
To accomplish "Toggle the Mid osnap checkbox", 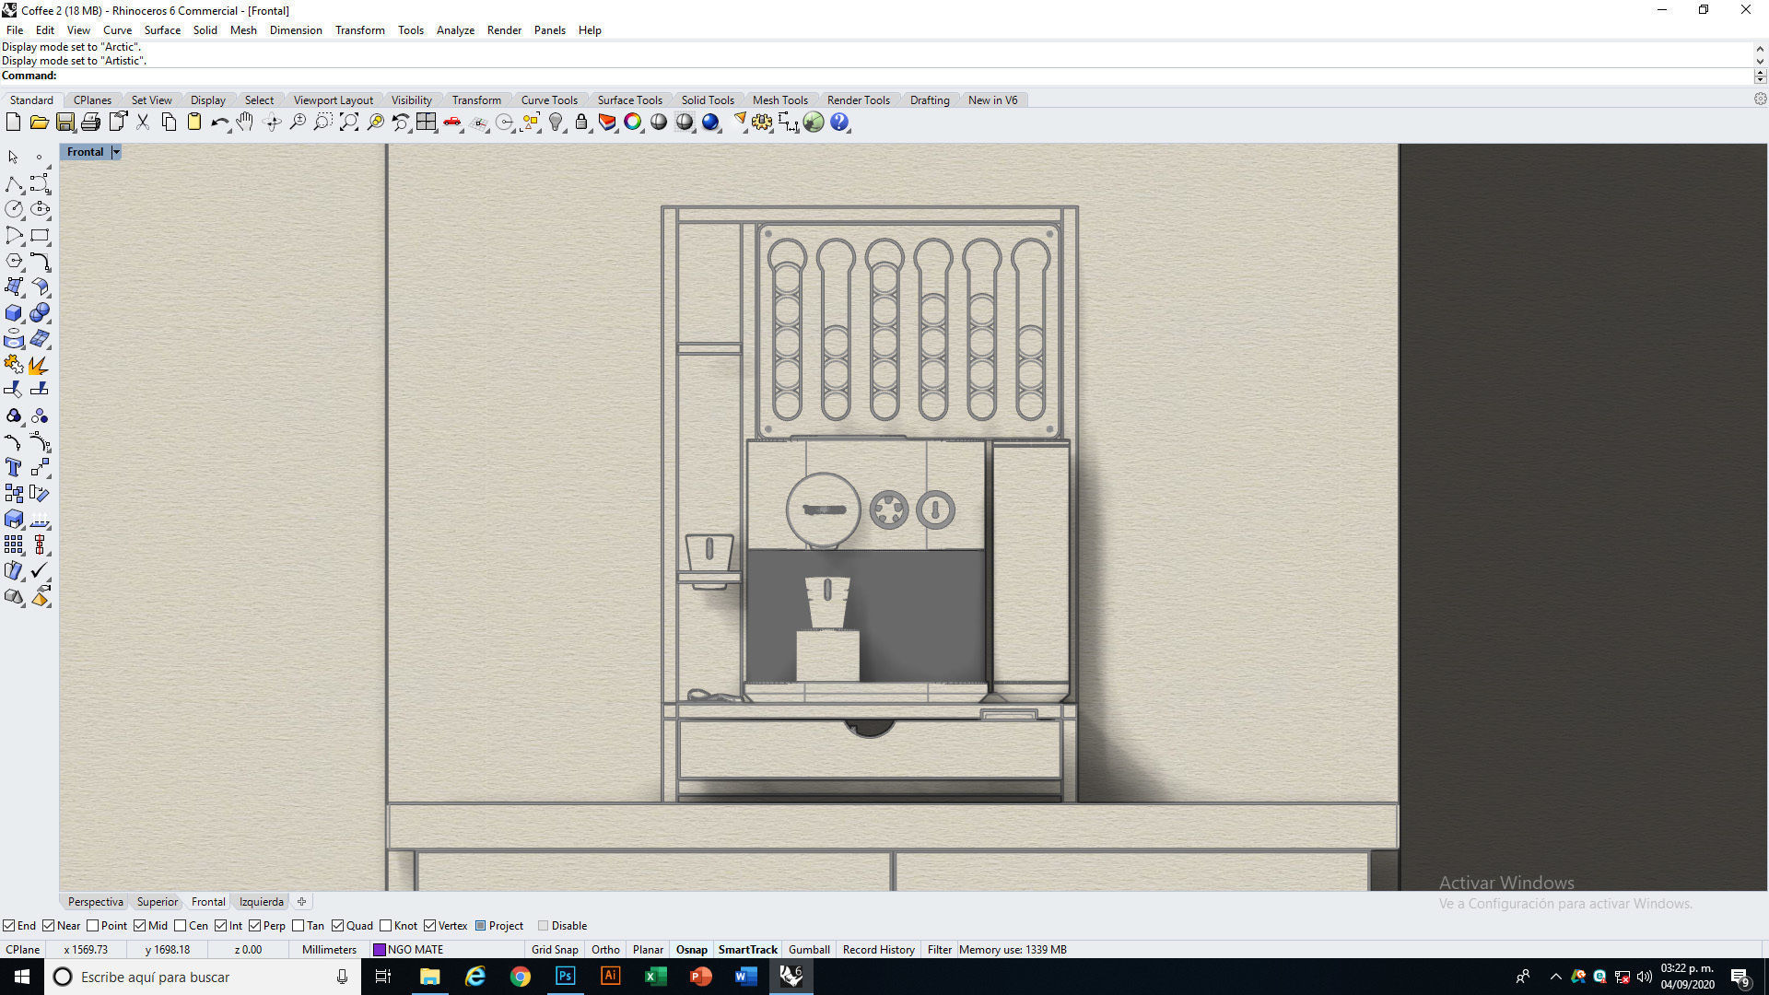I will pos(140,926).
